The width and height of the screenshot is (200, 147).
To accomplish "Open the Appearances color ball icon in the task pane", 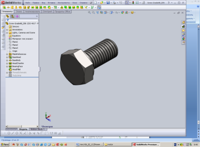I will pos(183,39).
